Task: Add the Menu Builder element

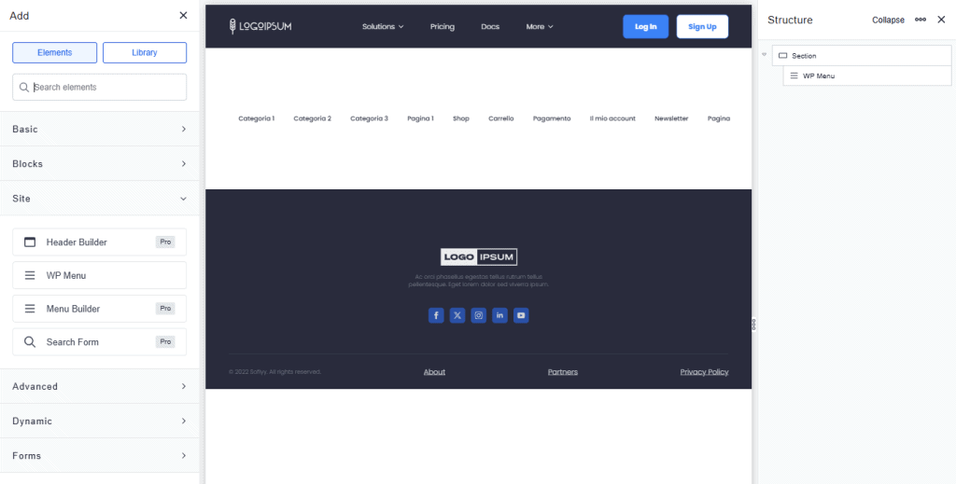Action: [99, 309]
